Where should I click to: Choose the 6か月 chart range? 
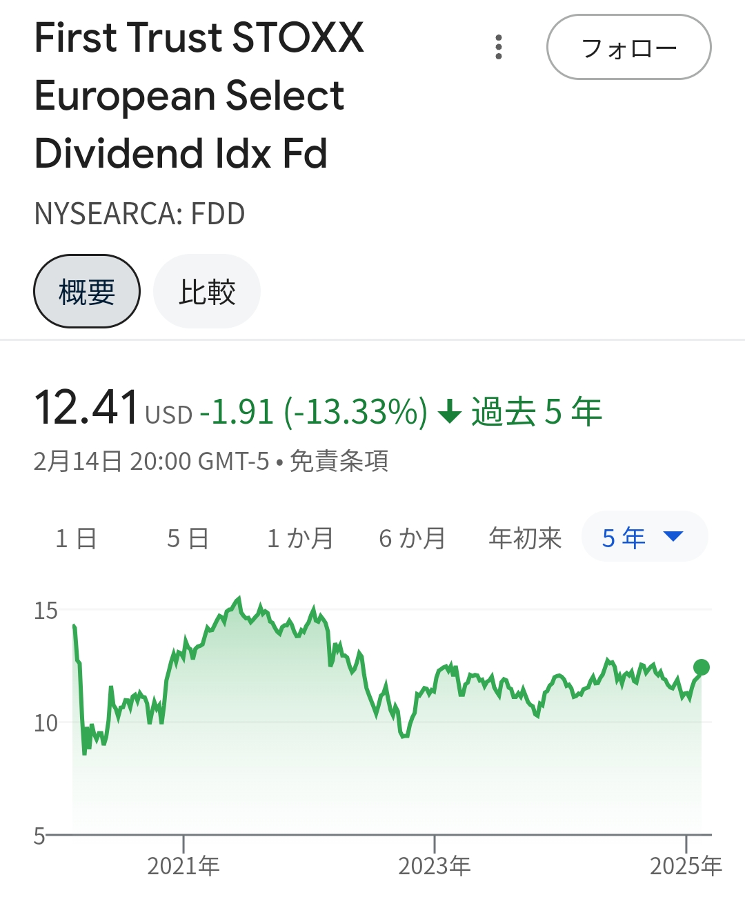click(413, 538)
